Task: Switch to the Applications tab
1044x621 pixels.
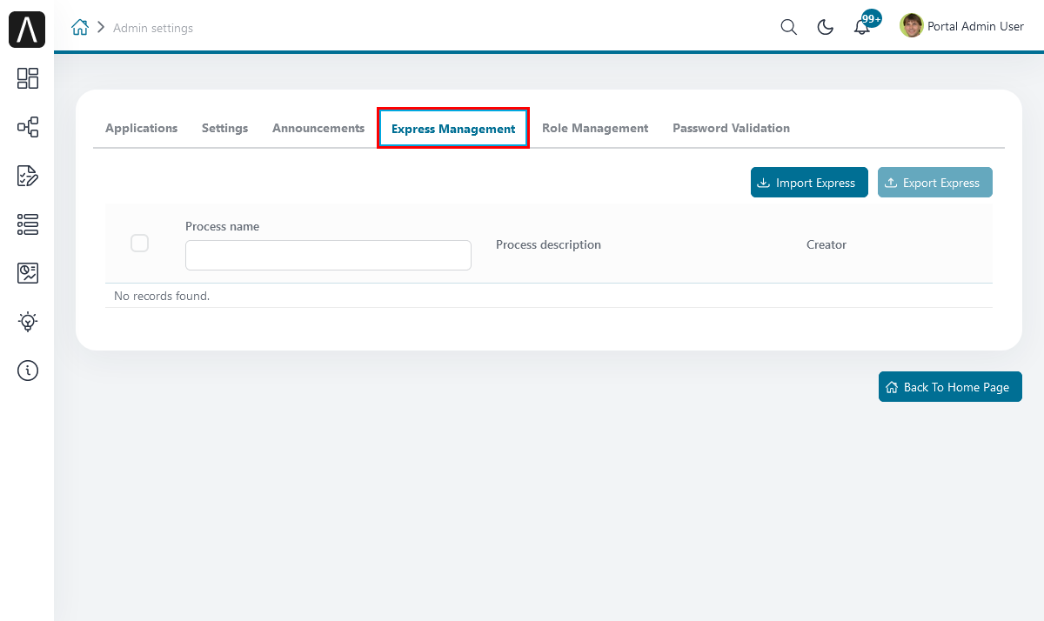Action: tap(141, 128)
